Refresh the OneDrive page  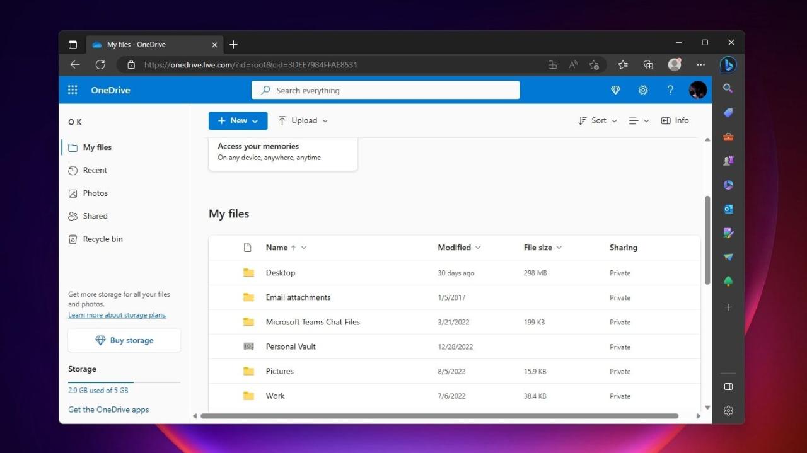(x=100, y=64)
